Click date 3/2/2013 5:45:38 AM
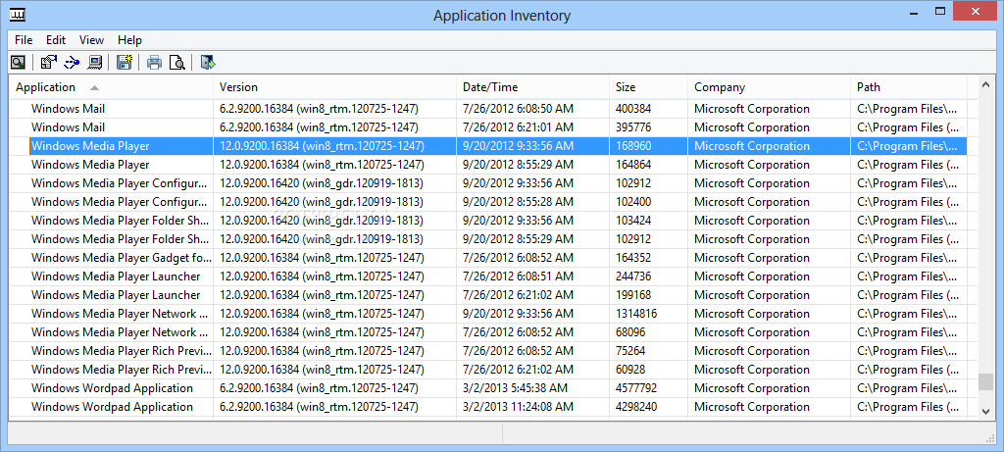 (x=515, y=388)
